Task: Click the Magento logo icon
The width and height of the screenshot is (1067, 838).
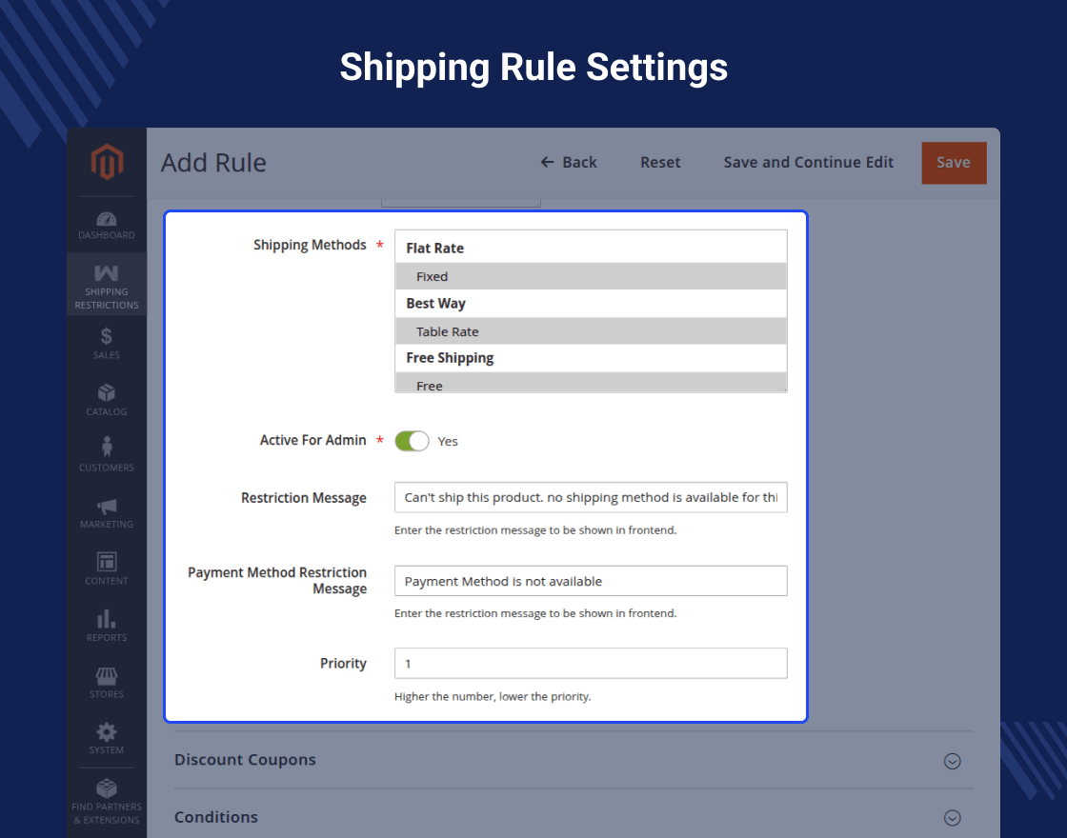Action: click(107, 163)
